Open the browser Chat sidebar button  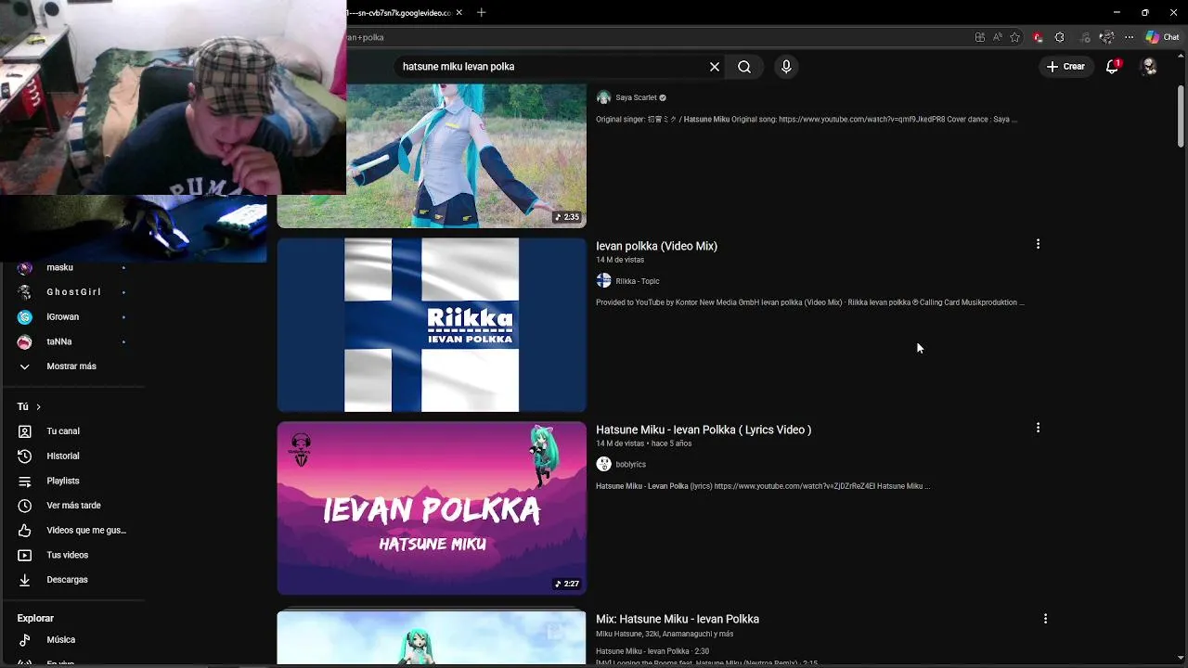tap(1162, 37)
